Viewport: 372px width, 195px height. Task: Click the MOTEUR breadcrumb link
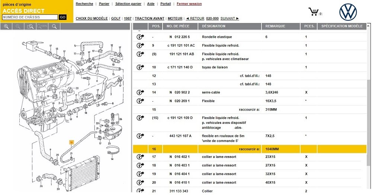[175, 19]
